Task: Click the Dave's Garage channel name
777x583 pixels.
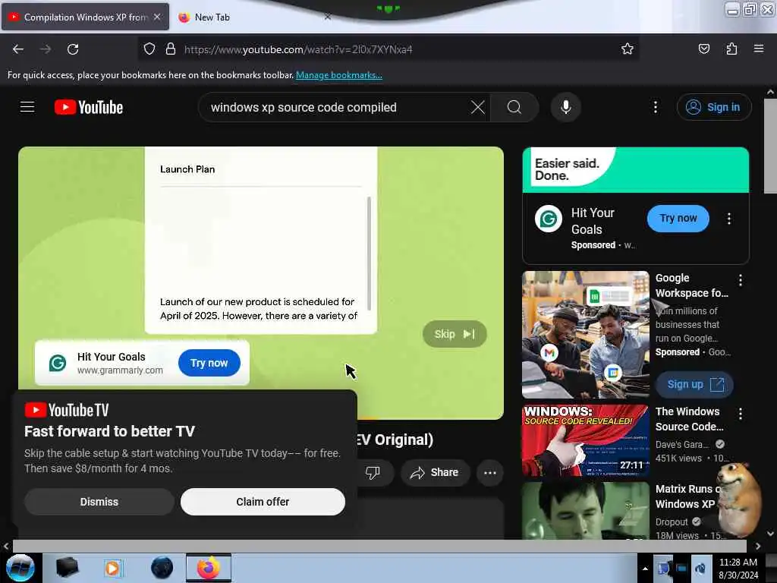Action: pyautogui.click(x=682, y=444)
